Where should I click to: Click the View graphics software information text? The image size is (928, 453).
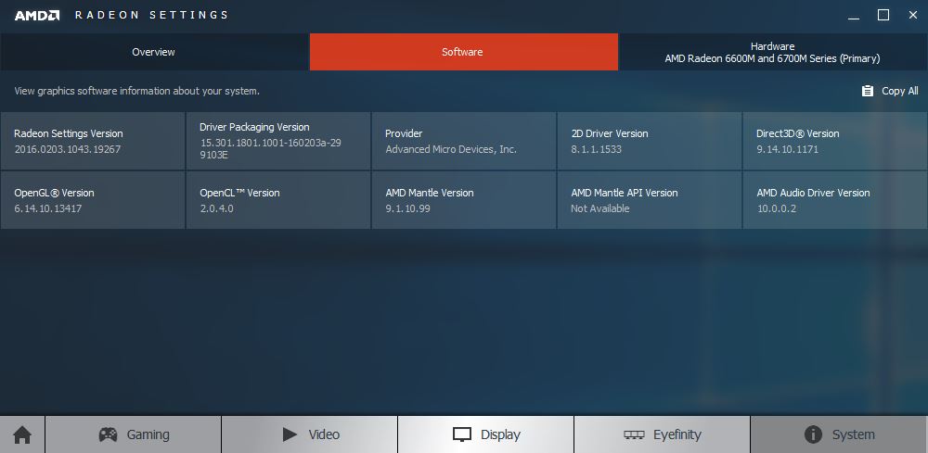136,91
